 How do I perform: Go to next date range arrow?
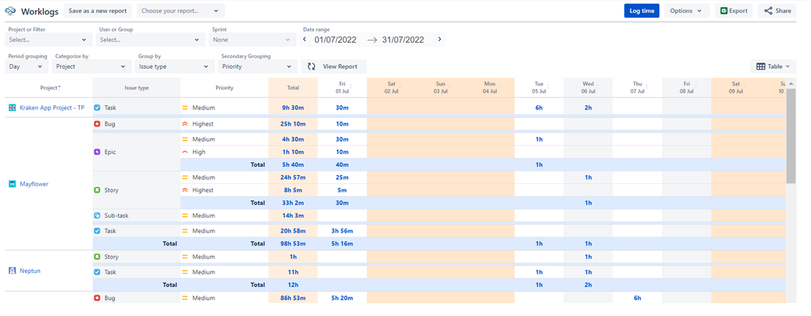coord(440,39)
